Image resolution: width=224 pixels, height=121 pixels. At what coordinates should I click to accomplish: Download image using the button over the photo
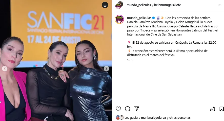105,5
